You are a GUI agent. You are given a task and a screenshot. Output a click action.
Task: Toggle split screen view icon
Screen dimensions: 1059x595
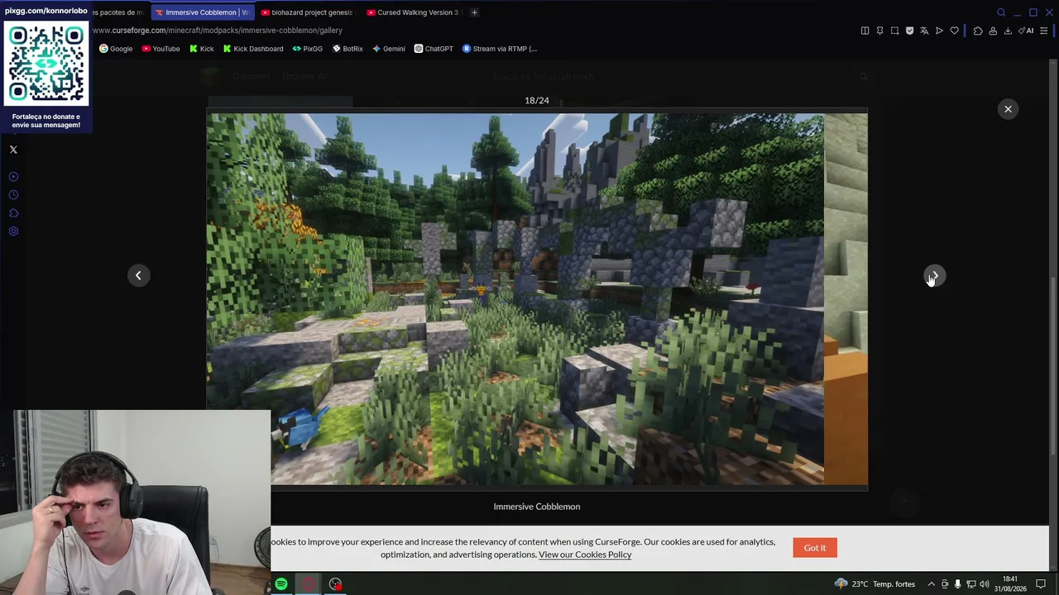click(x=865, y=31)
